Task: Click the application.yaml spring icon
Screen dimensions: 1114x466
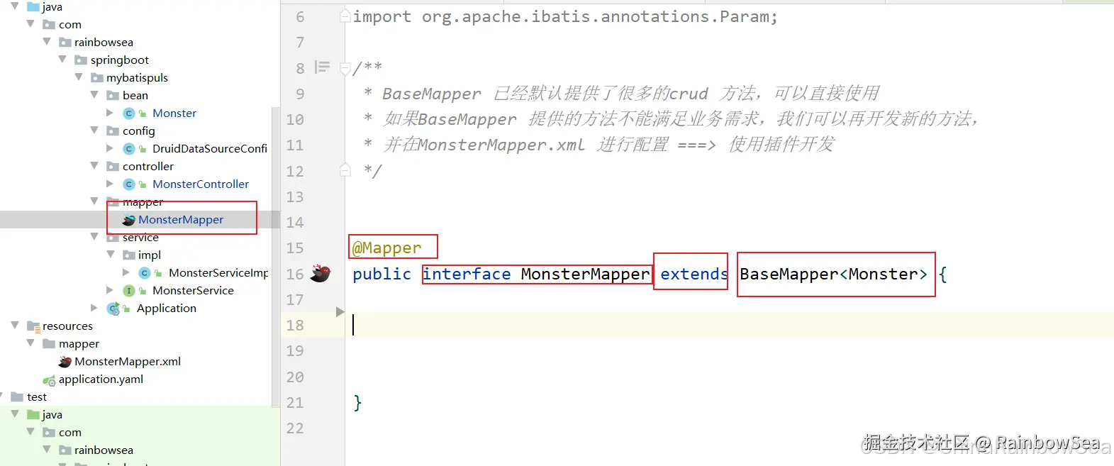Action: pos(49,380)
